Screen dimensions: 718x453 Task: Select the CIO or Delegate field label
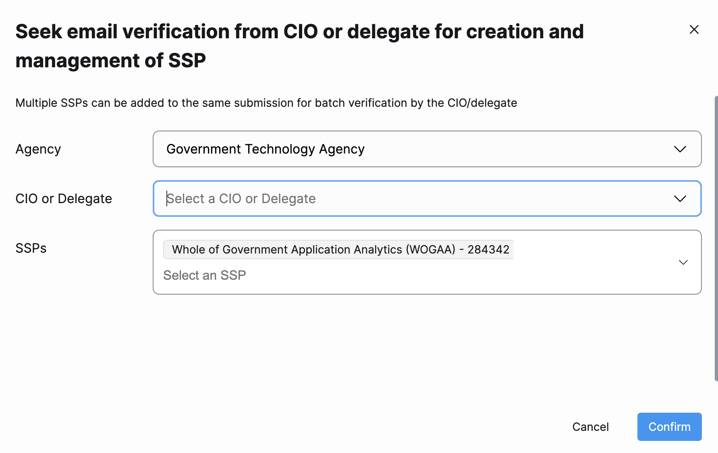64,199
